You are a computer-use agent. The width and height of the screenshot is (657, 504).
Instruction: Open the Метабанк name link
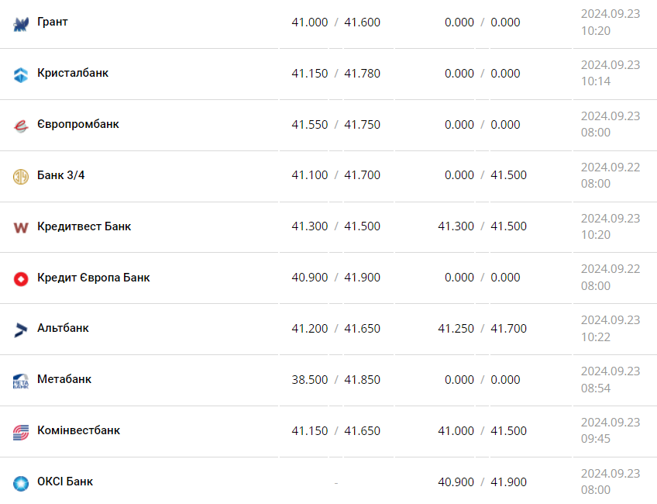tap(64, 379)
